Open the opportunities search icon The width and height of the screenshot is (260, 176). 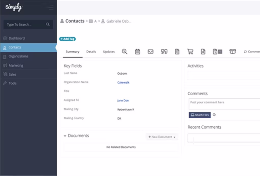pyautogui.click(x=124, y=51)
